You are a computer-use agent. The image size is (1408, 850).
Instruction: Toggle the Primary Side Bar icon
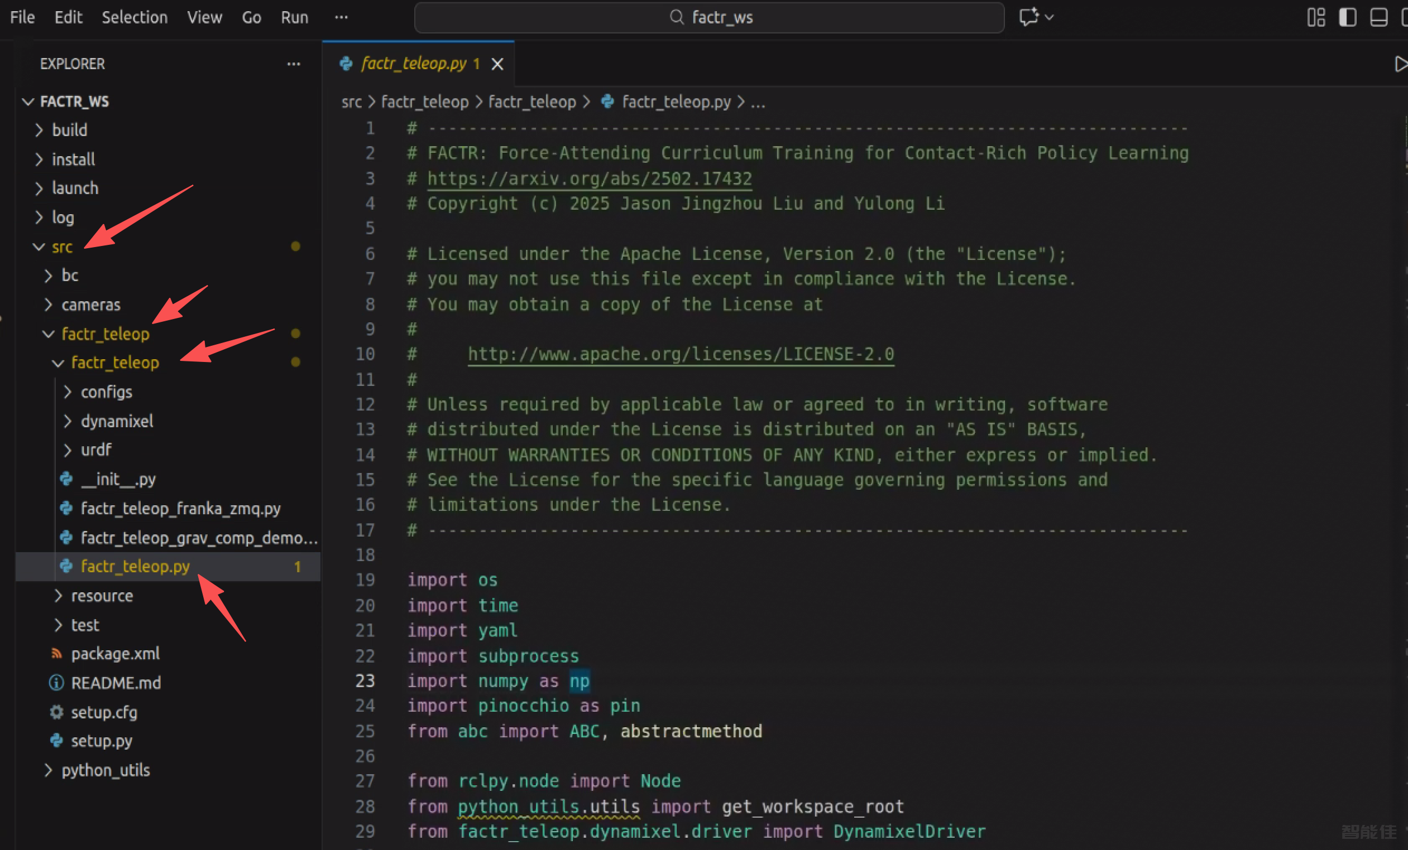click(x=1347, y=17)
